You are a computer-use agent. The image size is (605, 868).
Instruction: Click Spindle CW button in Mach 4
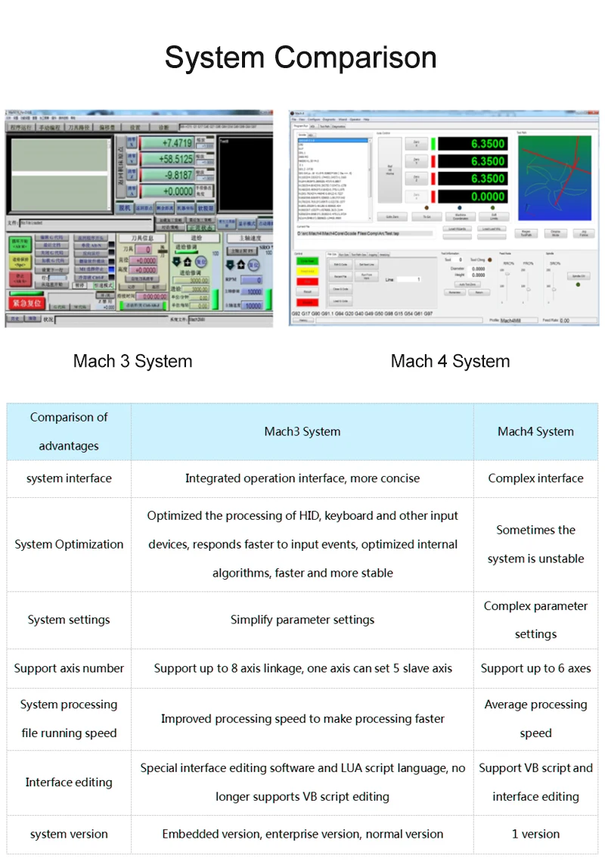pos(579,275)
